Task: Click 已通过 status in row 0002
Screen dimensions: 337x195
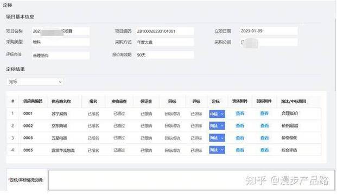Action: 119,126
